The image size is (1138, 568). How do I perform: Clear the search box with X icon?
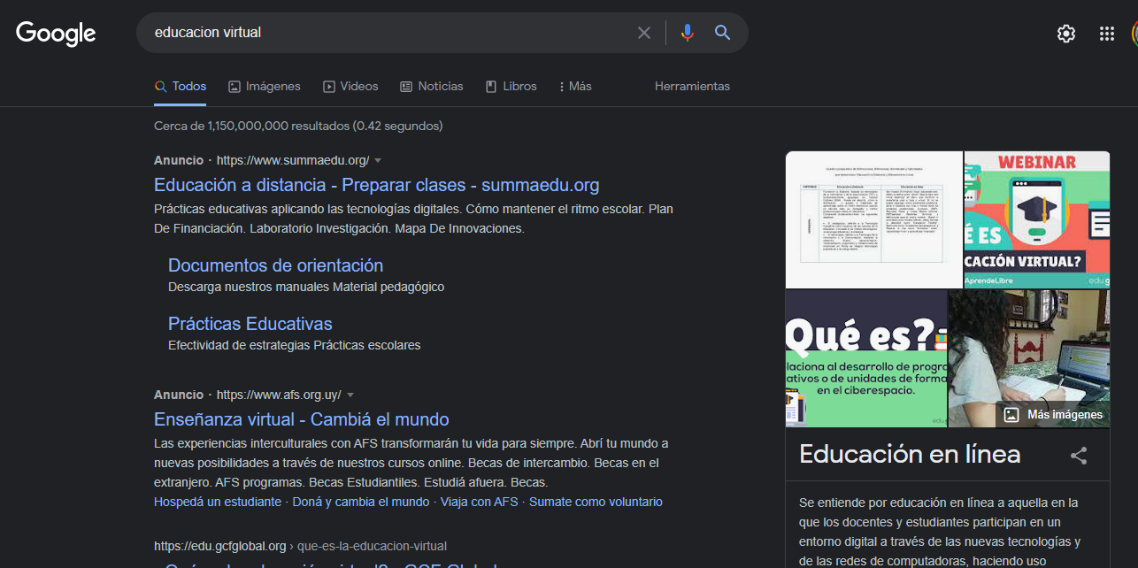[x=644, y=33]
